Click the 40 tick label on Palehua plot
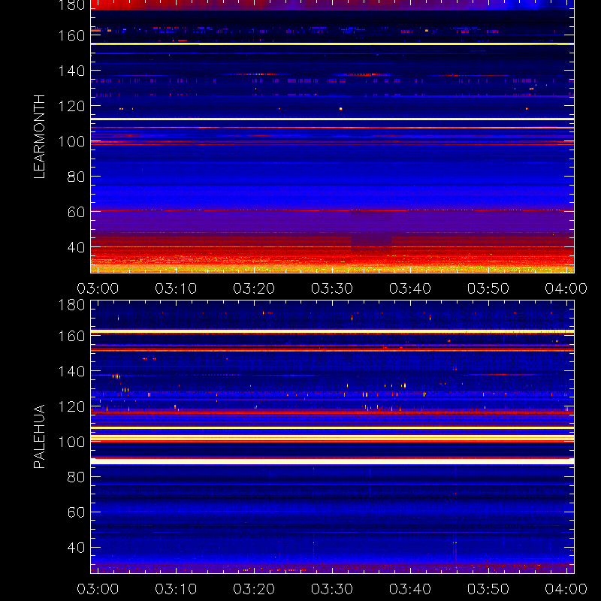 point(76,548)
